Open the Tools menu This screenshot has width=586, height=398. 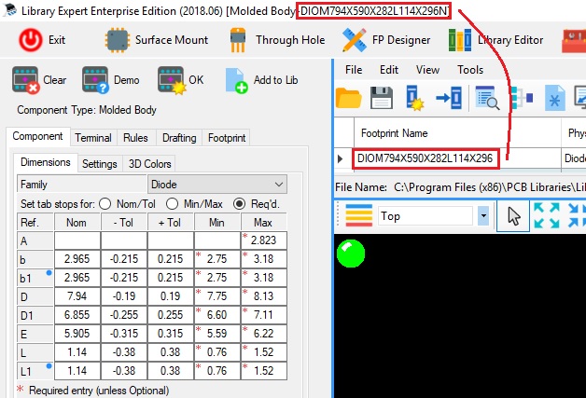(470, 70)
